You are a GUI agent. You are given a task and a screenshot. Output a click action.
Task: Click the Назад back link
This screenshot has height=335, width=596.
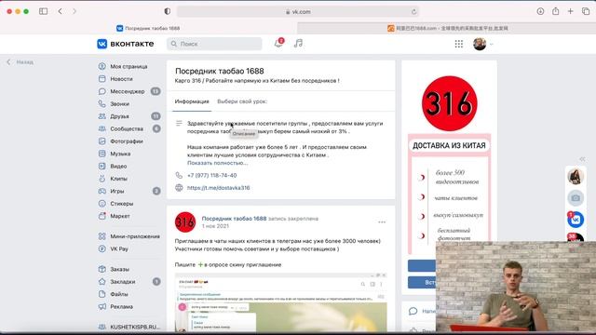click(x=20, y=62)
